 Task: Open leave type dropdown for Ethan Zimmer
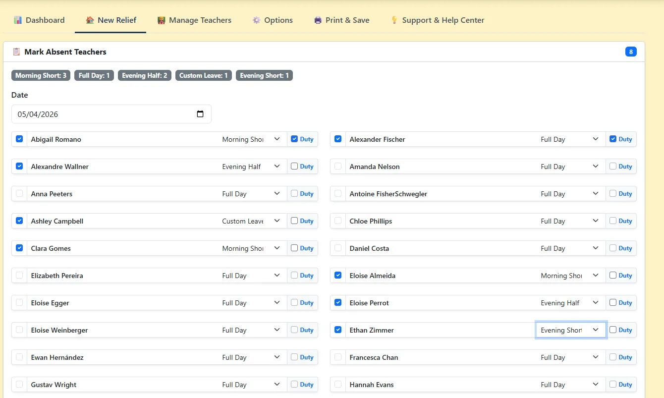pyautogui.click(x=571, y=330)
